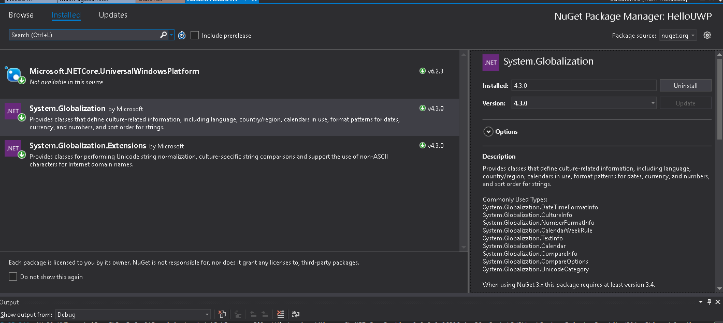The image size is (723, 323).
Task: Click the UniversalWindowsPlatform package icon
Action: click(x=15, y=75)
